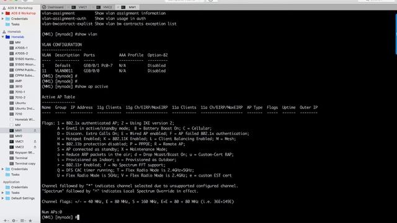Screen dimensions: 397x223
Task: Click the 'Num APs:0' output line
Action: [x=52, y=212]
